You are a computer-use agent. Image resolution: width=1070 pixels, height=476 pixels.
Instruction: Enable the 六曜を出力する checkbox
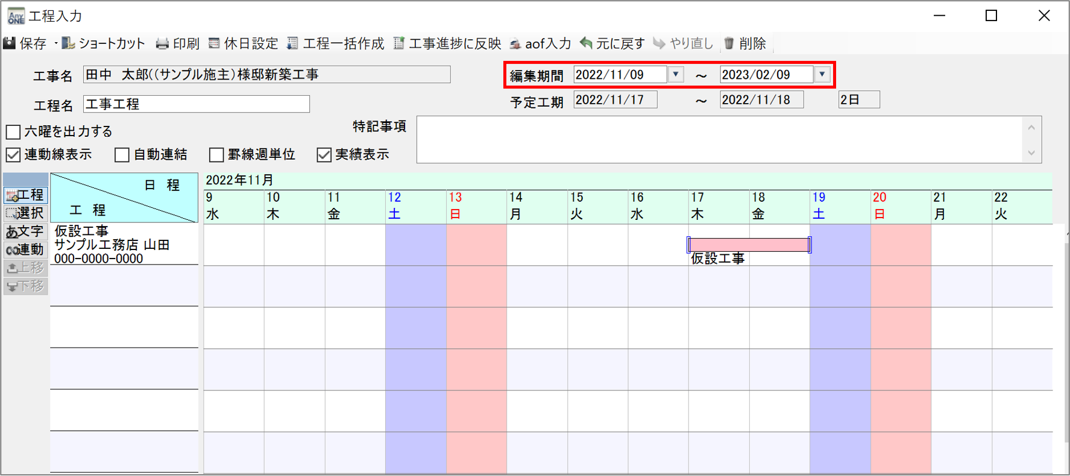[13, 131]
